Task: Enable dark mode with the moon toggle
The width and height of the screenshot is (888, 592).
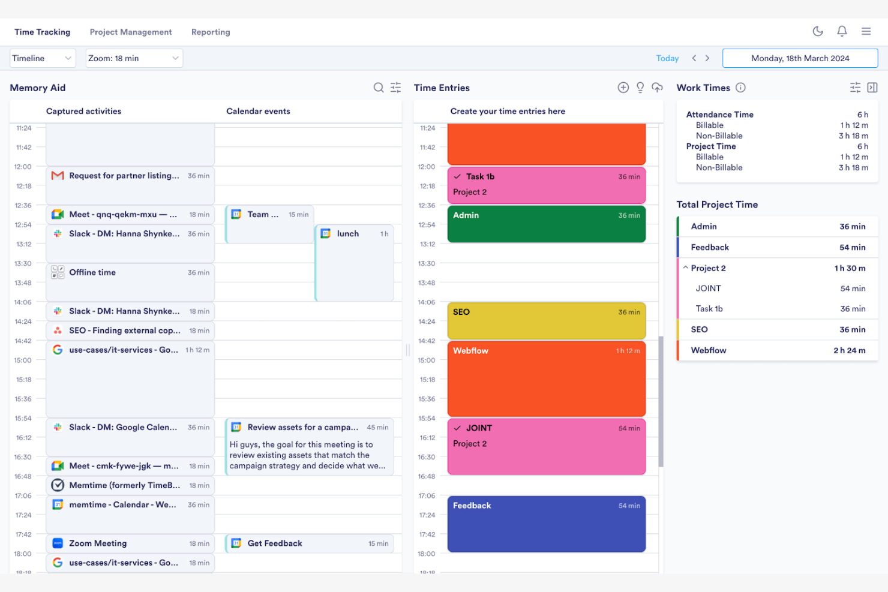Action: pos(818,31)
